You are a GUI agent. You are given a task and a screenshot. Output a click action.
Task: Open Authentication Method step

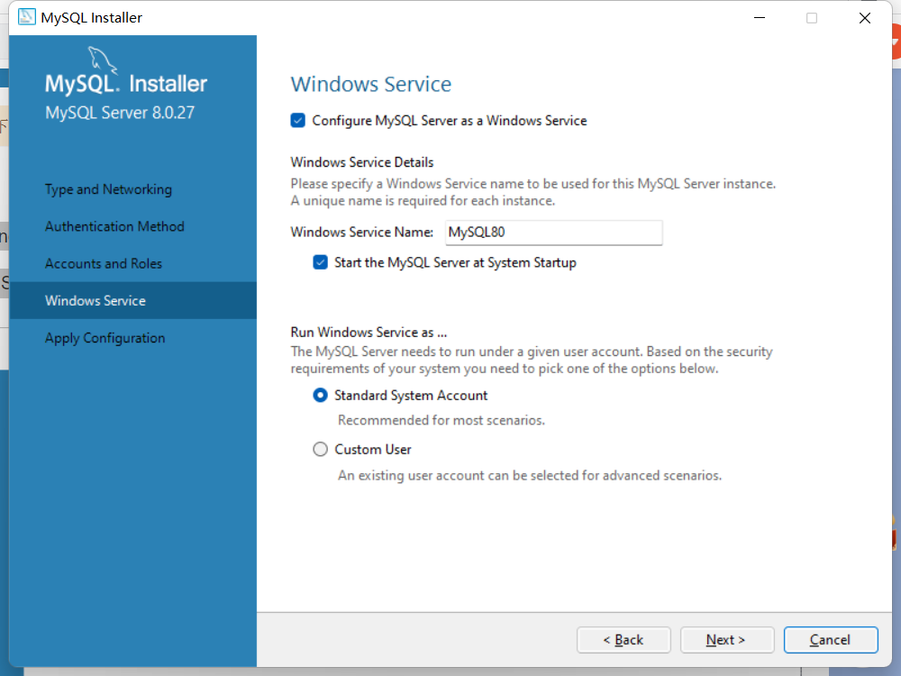tap(115, 226)
